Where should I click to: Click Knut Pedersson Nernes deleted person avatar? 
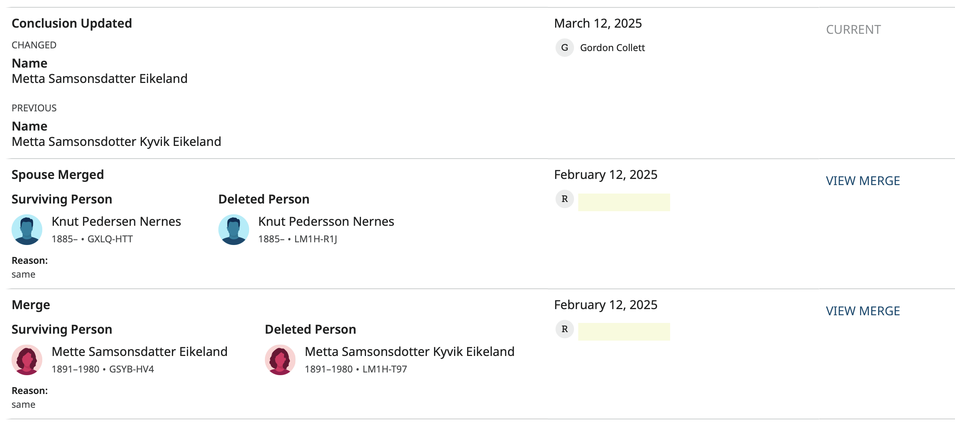(234, 230)
